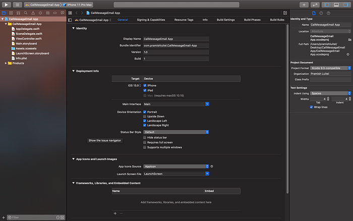
Task: Show the Source Control navigator
Action: click(11, 13)
